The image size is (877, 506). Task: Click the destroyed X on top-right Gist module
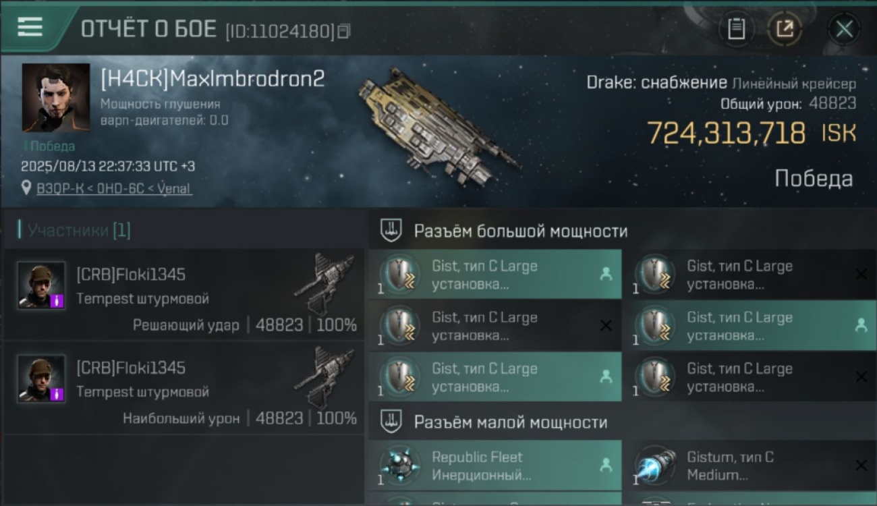tap(861, 274)
